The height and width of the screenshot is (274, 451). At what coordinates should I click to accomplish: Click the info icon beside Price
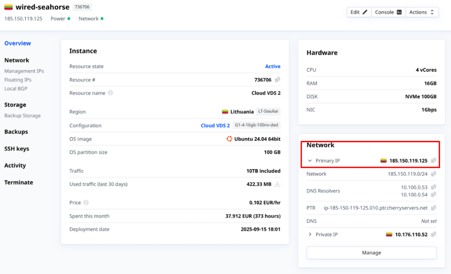86,202
